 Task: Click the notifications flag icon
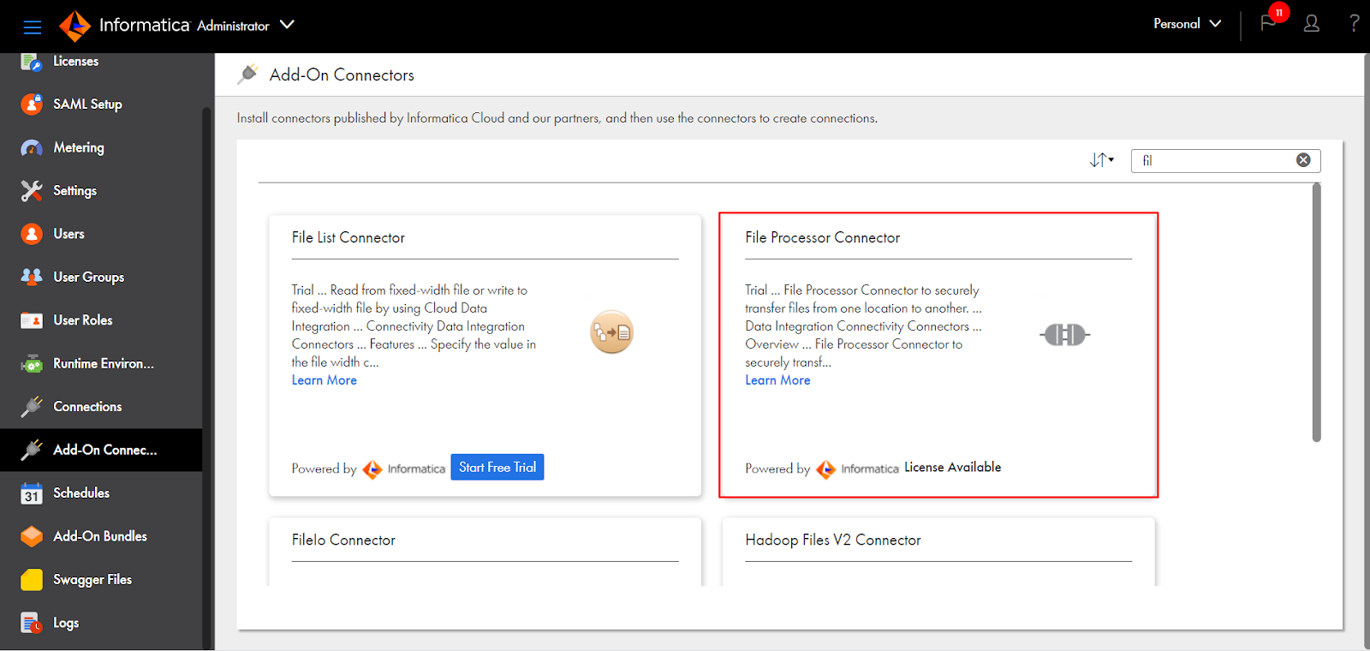[x=1268, y=24]
